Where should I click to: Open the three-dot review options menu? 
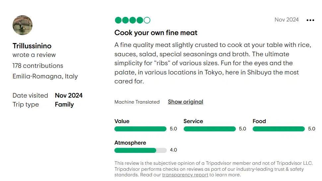point(310,20)
